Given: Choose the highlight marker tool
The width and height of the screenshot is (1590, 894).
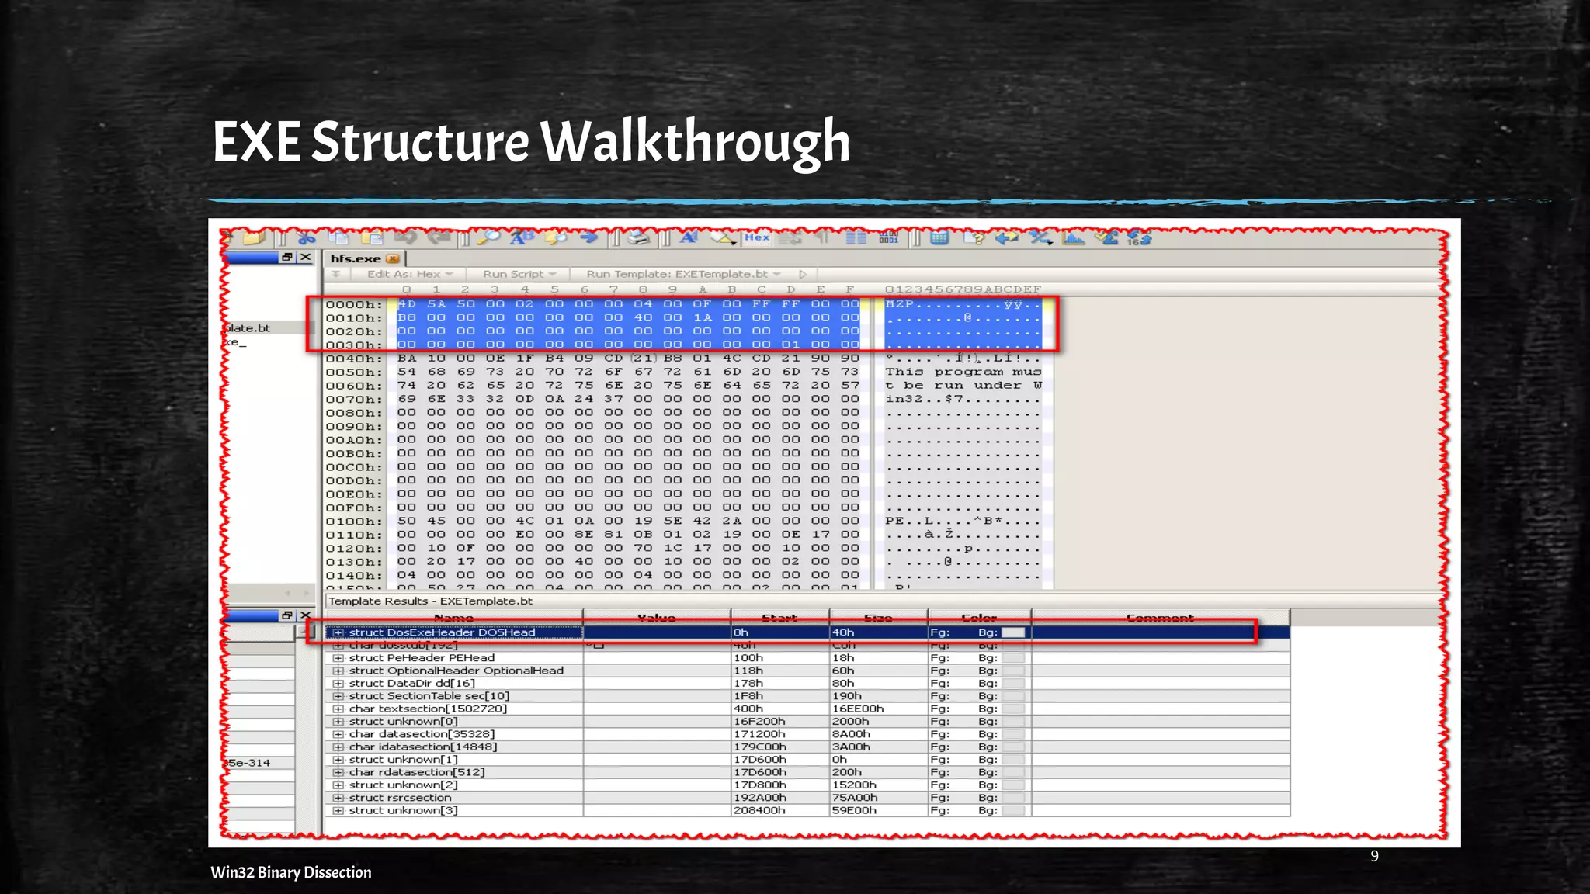Looking at the screenshot, I should click(723, 237).
